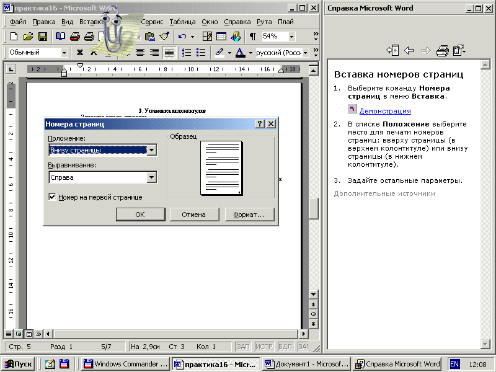This screenshot has width=496, height=372.
Task: Create a new blank document
Action: [14, 37]
